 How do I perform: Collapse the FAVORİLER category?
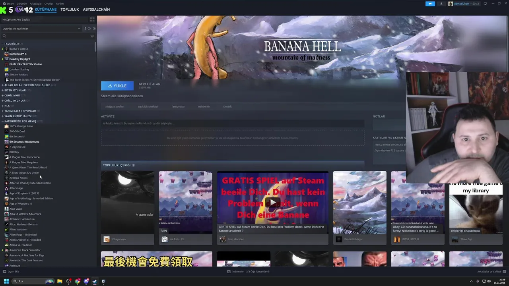2,44
